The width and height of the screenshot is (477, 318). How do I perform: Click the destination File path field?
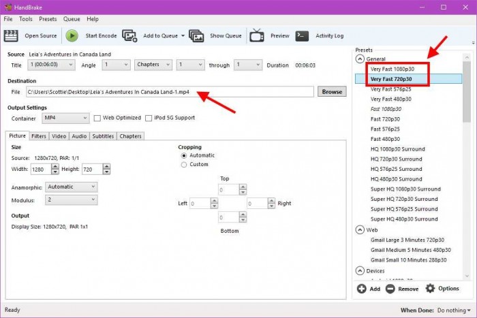point(169,91)
